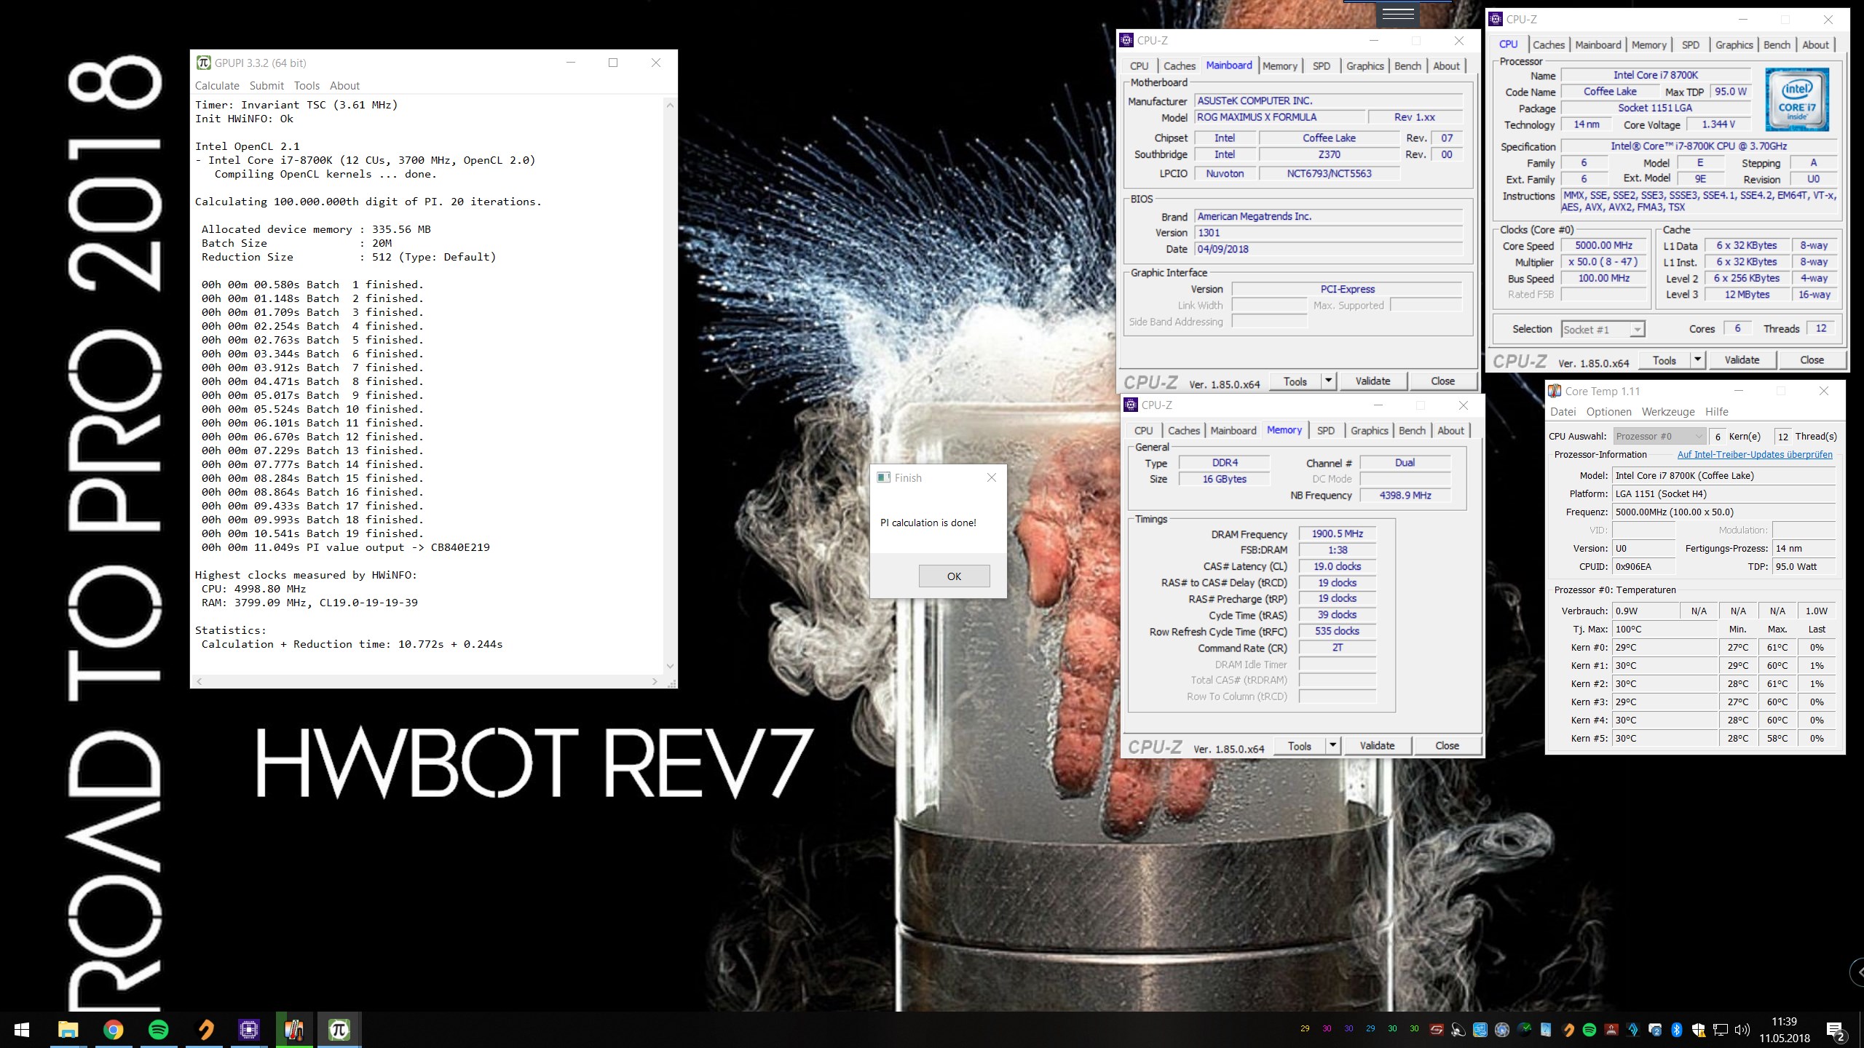This screenshot has width=1864, height=1048.
Task: Open the Tools menu in GPUPI
Action: (x=307, y=85)
